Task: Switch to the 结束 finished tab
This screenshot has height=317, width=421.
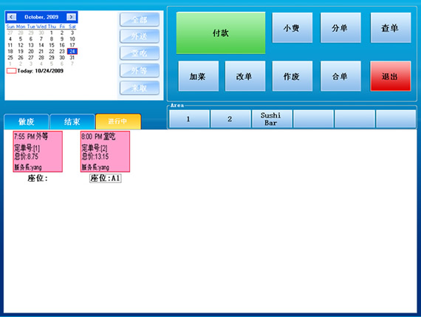Action: tap(72, 122)
